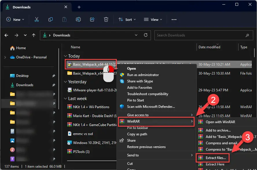This screenshot has height=170, width=257.
Task: Select Run as administrator
Action: (x=143, y=75)
